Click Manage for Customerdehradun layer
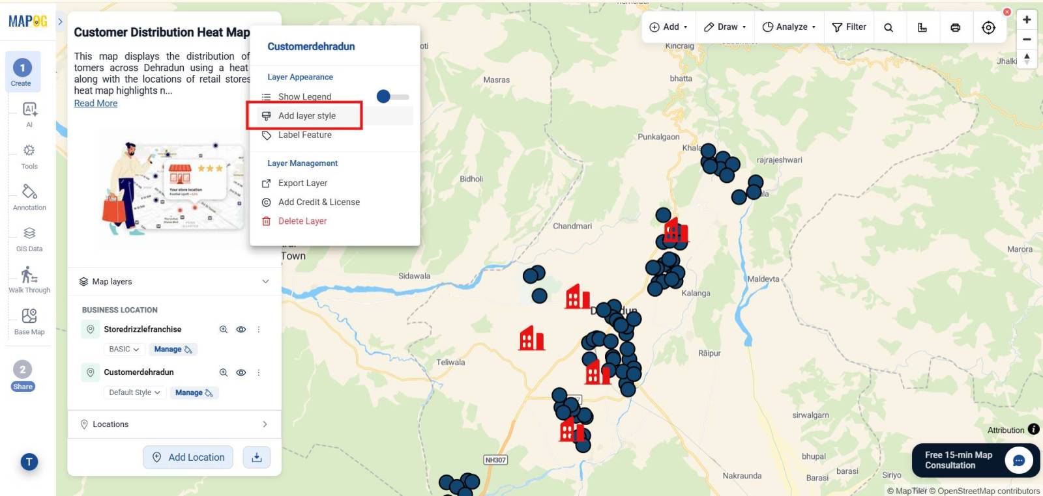 (x=194, y=393)
